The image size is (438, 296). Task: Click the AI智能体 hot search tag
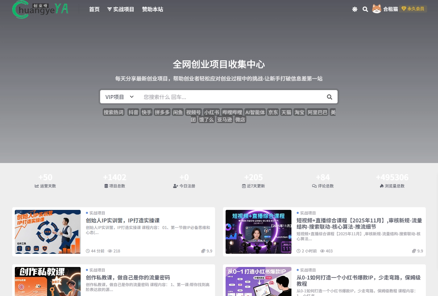click(x=255, y=112)
